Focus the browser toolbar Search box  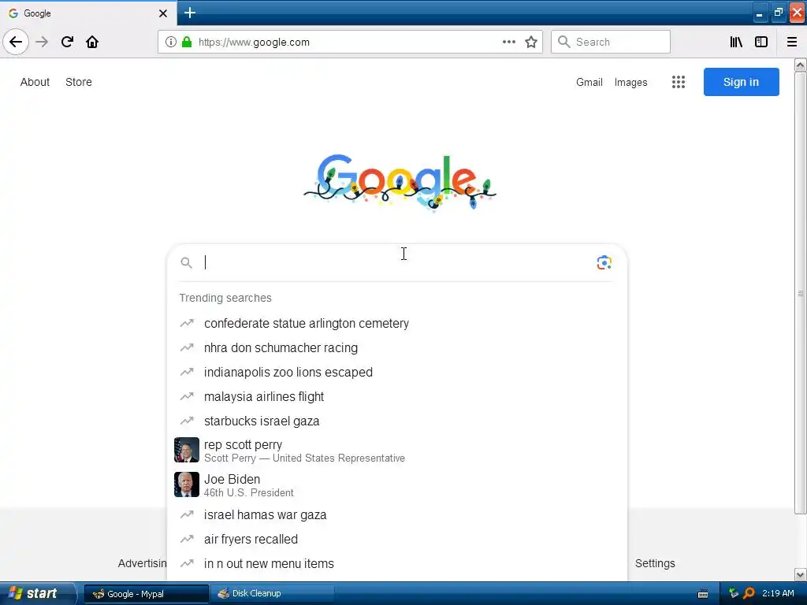pos(611,43)
